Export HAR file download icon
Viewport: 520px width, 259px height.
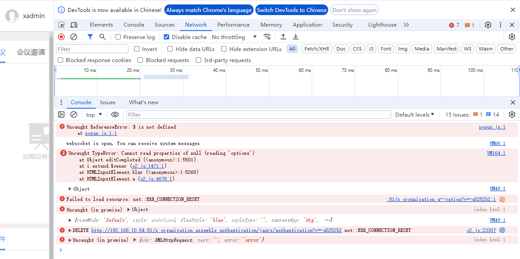click(296, 37)
